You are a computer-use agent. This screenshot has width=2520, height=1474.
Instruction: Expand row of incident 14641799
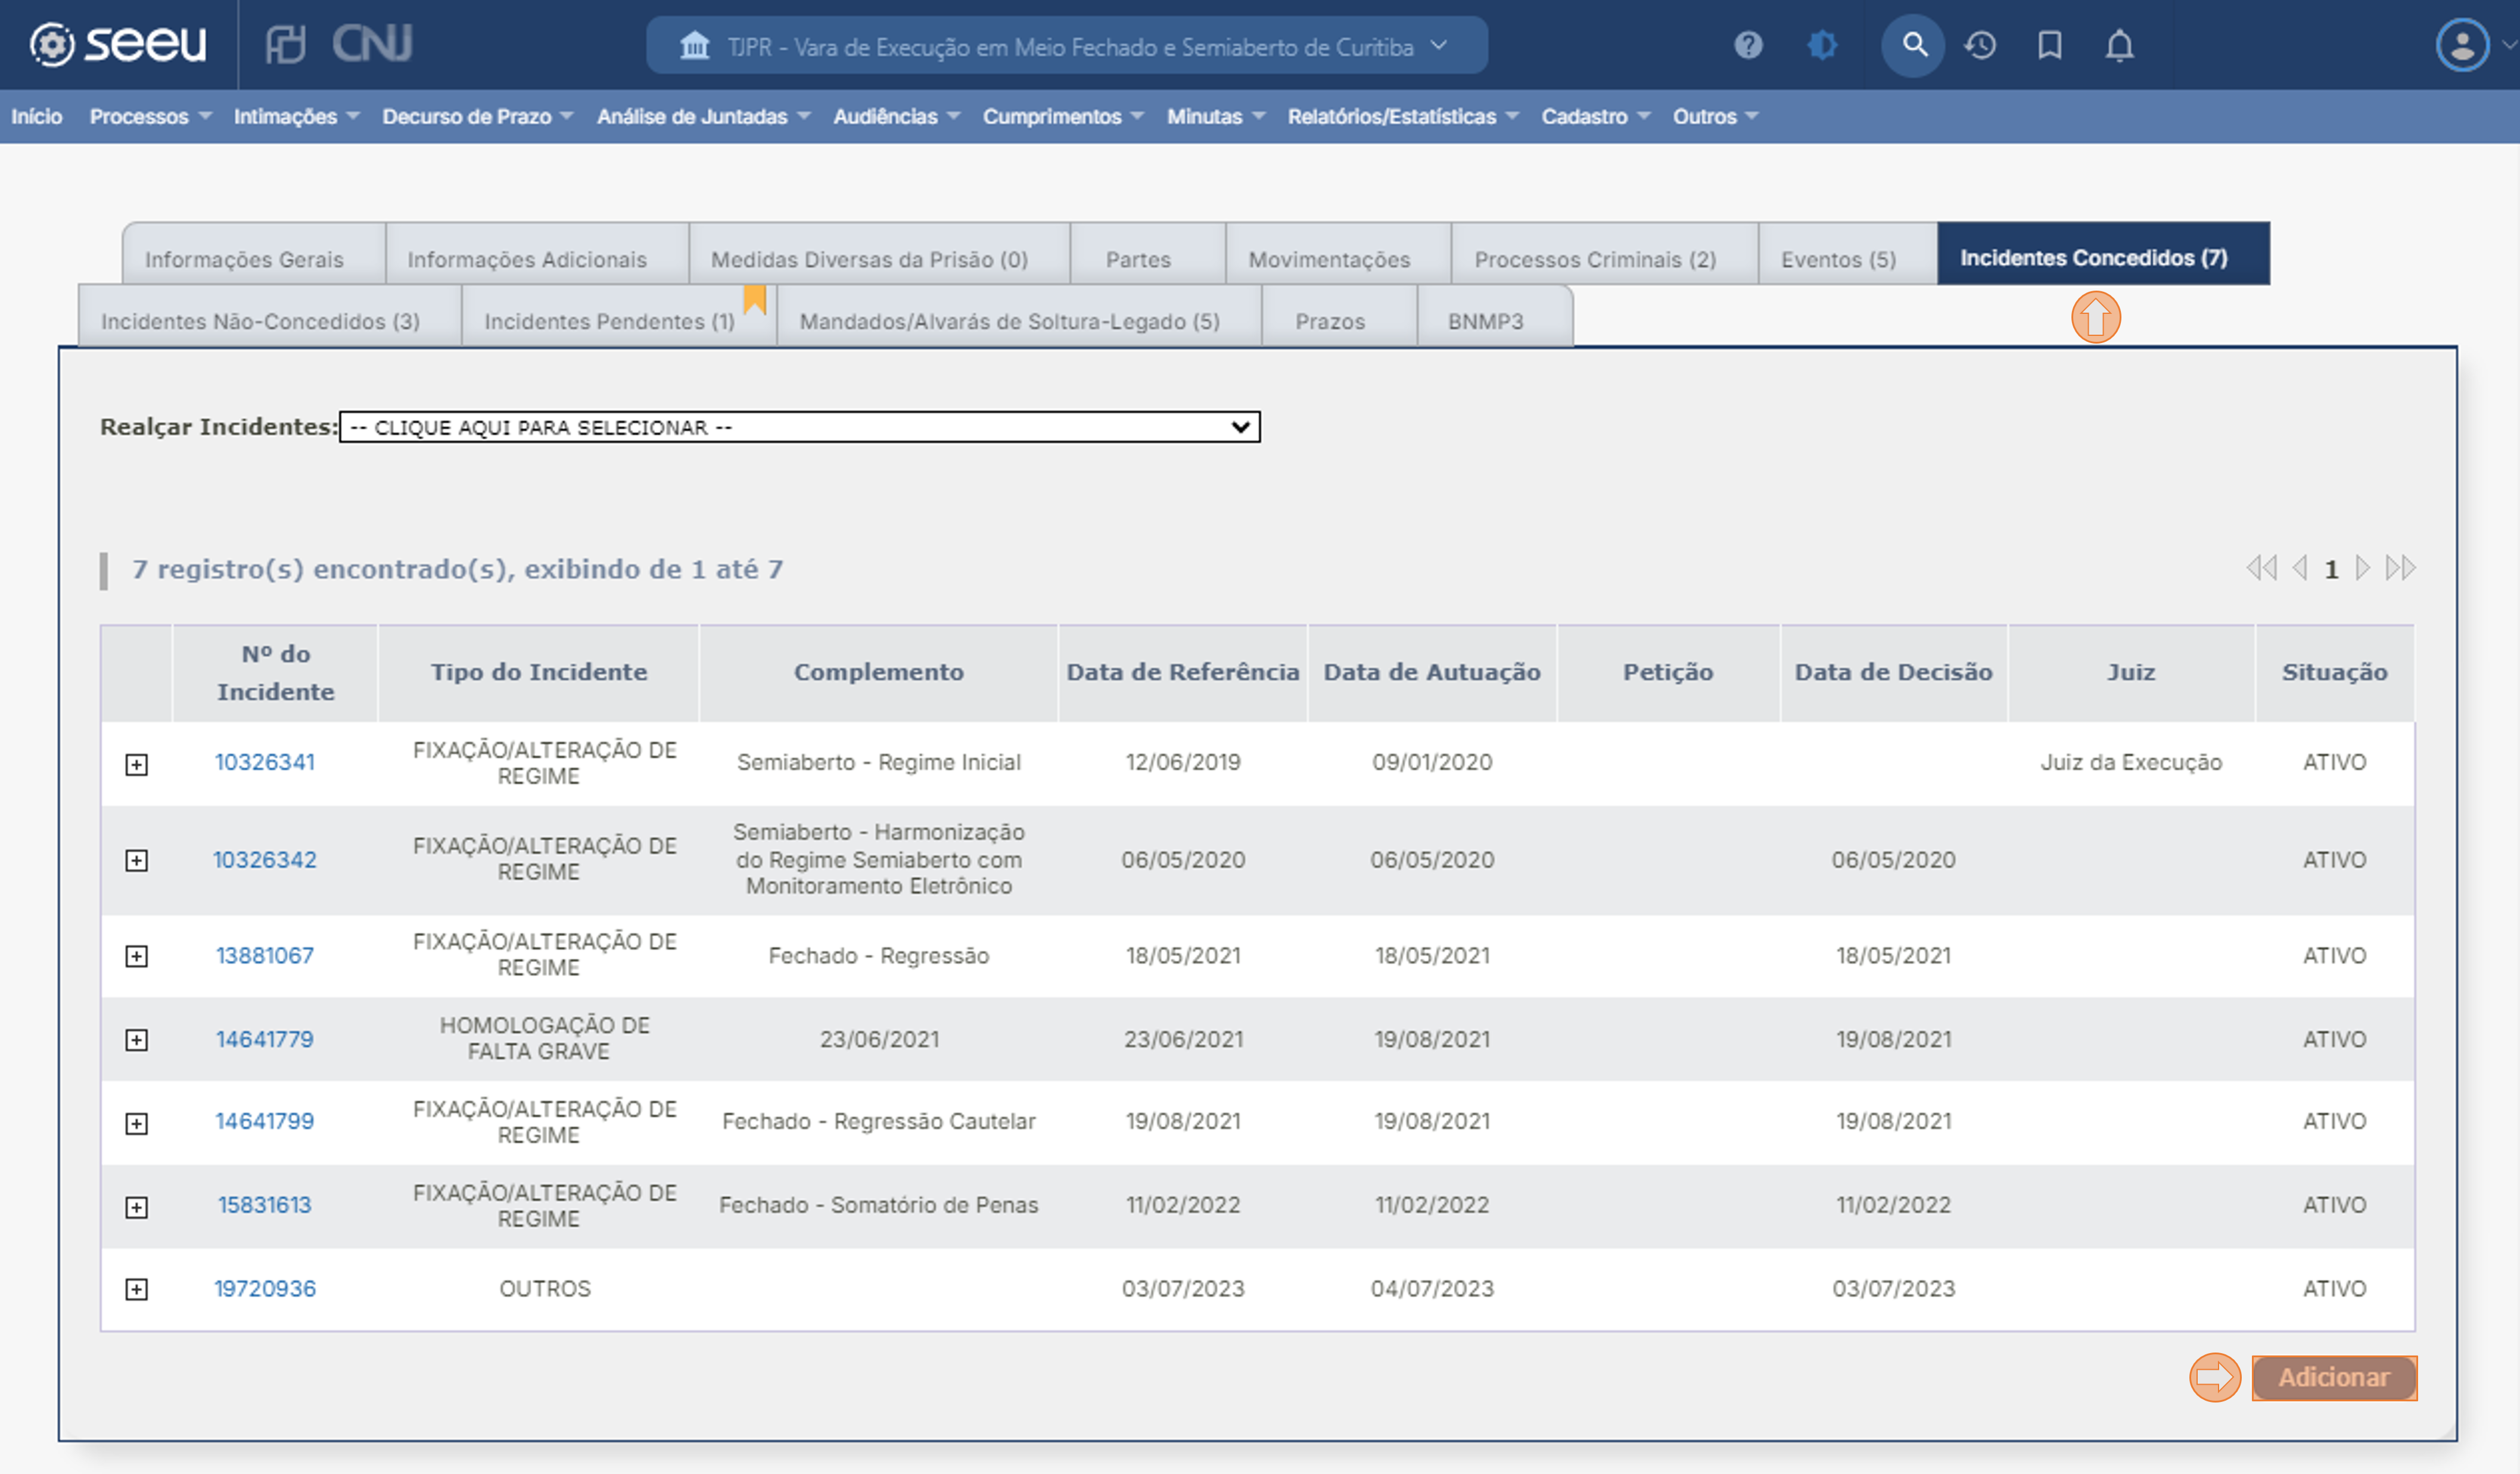tap(136, 1123)
